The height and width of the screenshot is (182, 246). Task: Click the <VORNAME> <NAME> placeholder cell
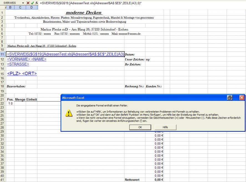tap(27, 59)
